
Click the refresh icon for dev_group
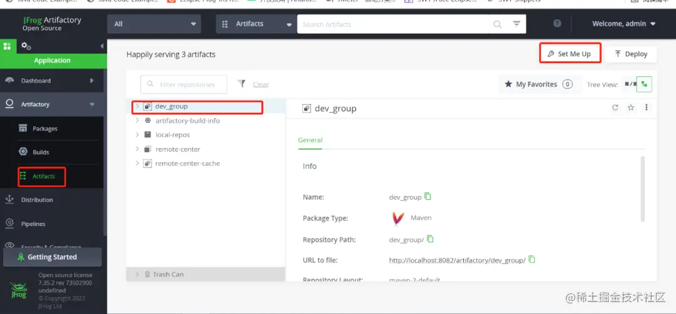click(615, 108)
